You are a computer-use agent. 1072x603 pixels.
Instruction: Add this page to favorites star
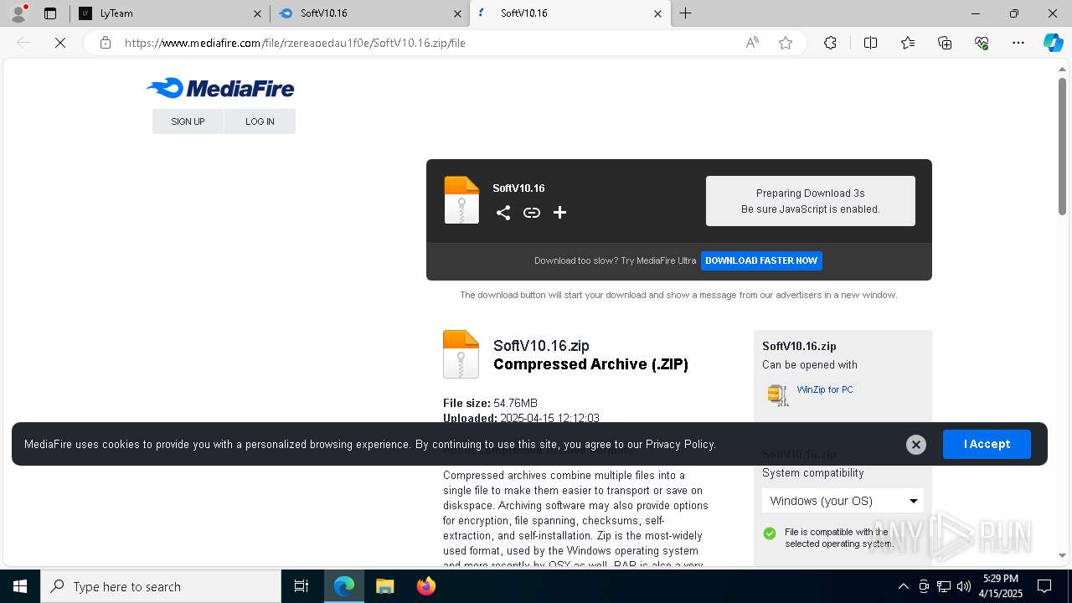(786, 43)
